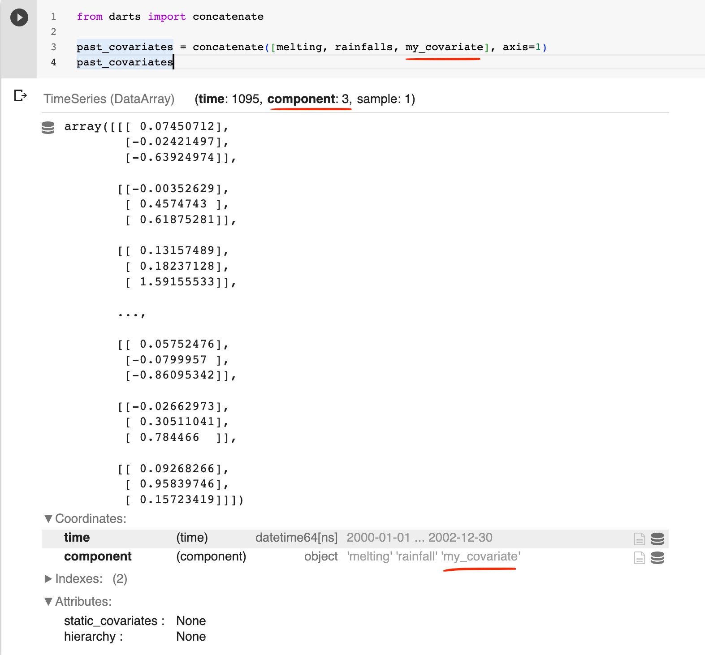Click hierarchy attribute label
Viewport: 705px width, 655px height.
click(x=93, y=637)
